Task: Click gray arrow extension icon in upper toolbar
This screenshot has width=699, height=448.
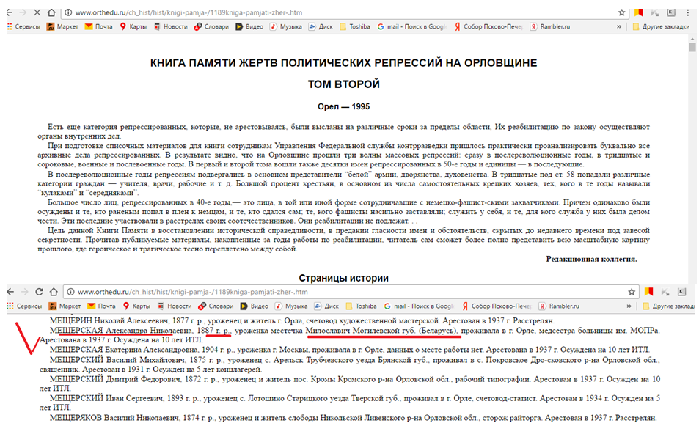Action: (654, 12)
